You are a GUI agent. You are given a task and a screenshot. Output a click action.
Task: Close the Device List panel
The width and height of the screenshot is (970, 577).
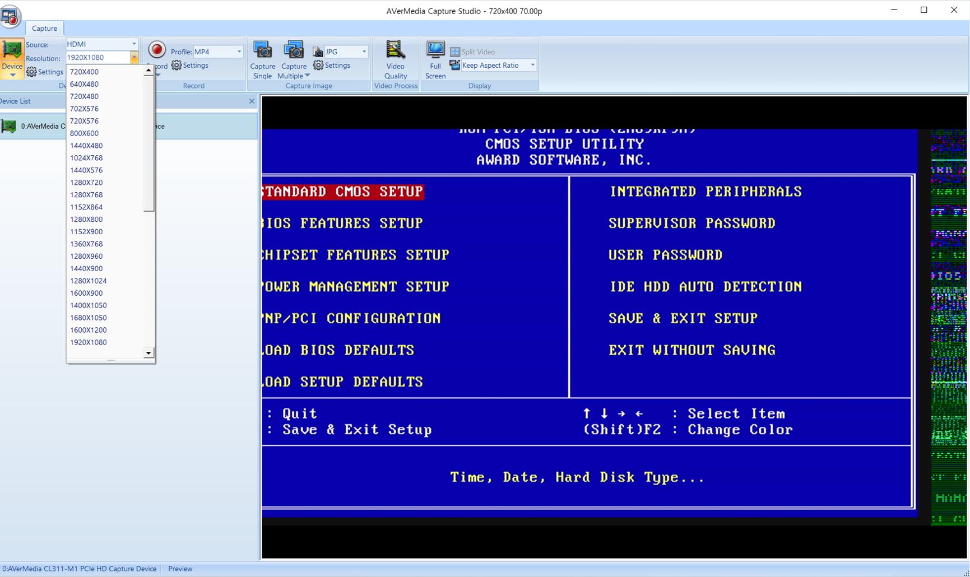(x=252, y=101)
